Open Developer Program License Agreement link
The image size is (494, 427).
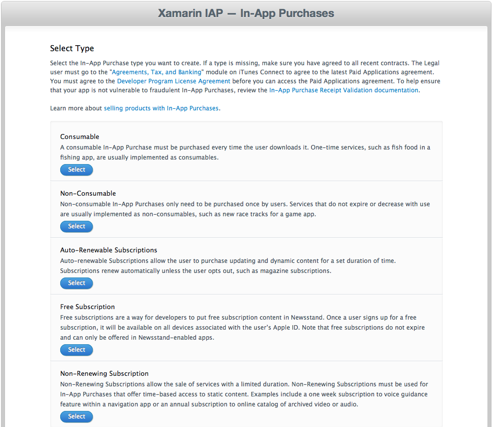pyautogui.click(x=174, y=81)
